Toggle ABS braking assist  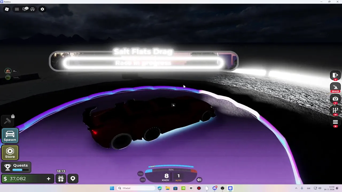click(143, 180)
